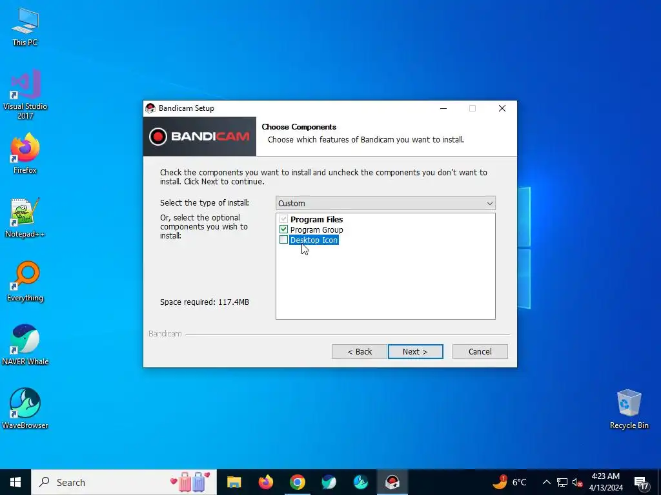Image resolution: width=661 pixels, height=495 pixels.
Task: Open File Explorer from the taskbar
Action: tap(234, 482)
